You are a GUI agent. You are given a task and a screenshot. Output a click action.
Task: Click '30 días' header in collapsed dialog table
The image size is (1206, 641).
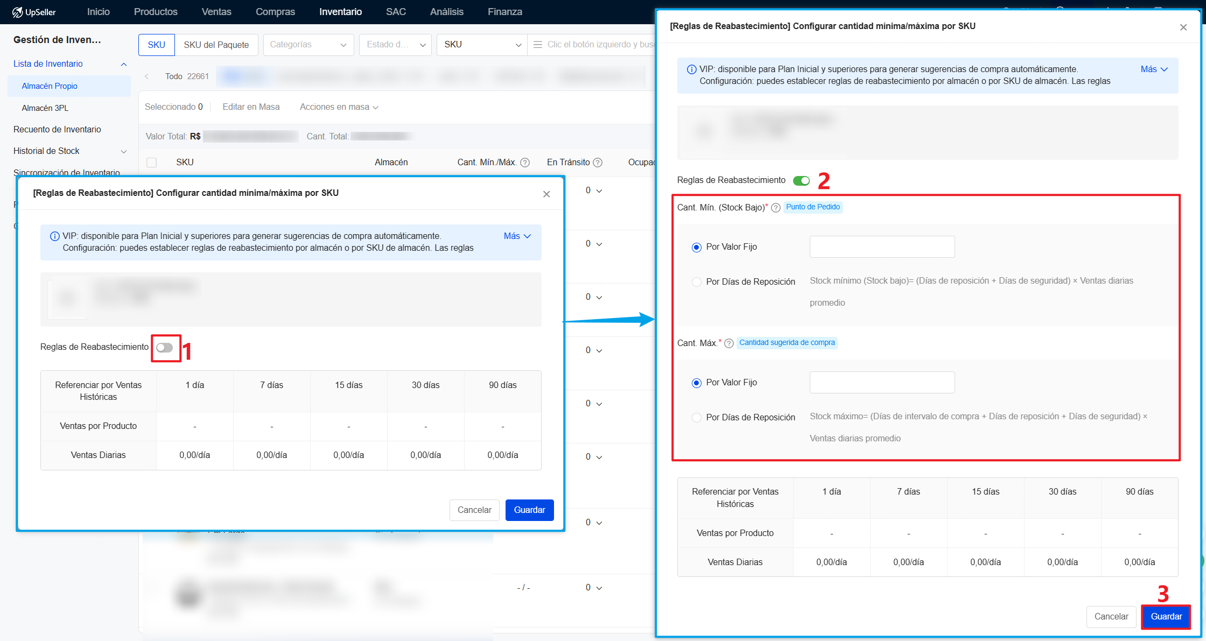425,385
